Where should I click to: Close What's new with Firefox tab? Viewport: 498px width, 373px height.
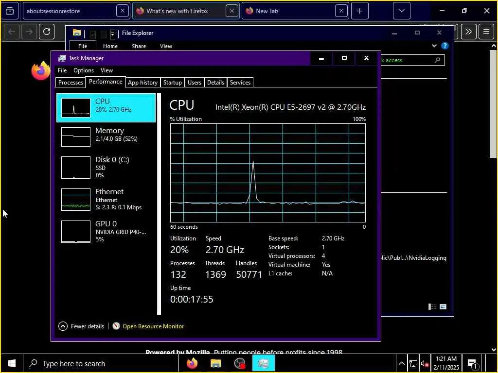point(232,11)
